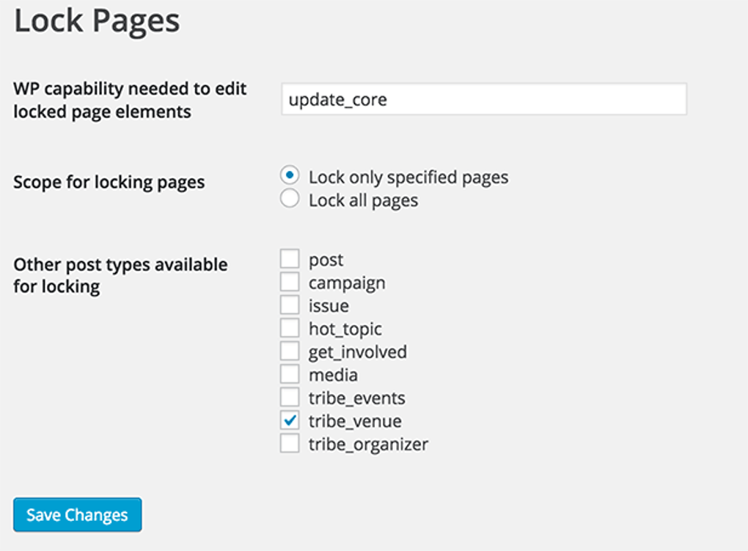Enable the "hot_topic" checkbox

click(289, 328)
